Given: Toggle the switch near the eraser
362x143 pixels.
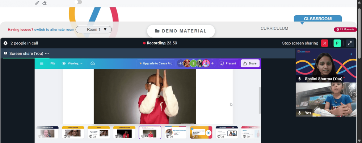Looking at the screenshot, I should pos(78,2).
